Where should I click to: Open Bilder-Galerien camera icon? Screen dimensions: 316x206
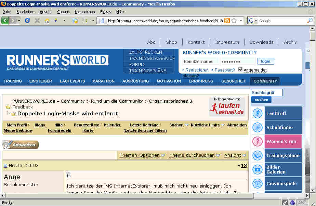click(257, 169)
